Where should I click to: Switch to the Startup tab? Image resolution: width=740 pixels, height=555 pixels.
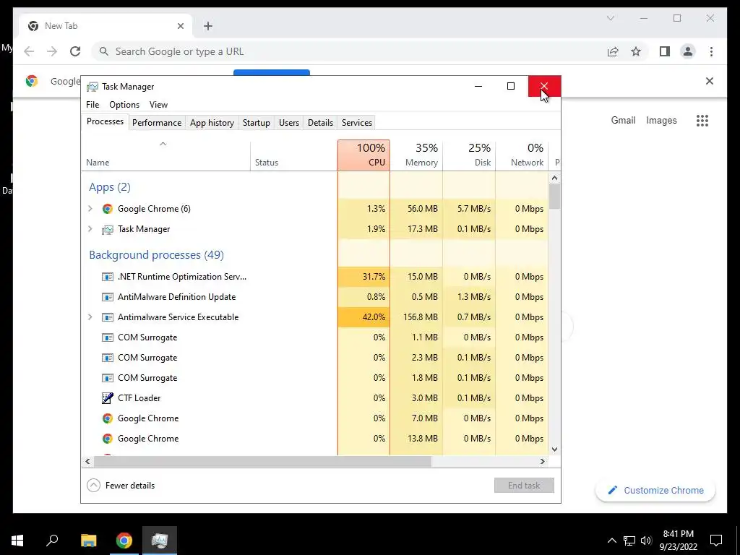coord(257,123)
